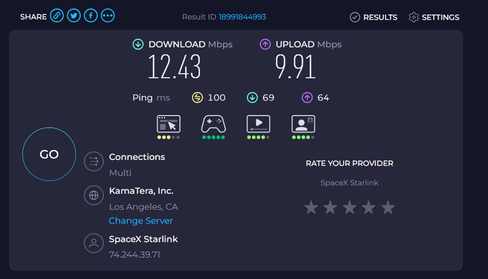Rate provider five stars

click(388, 208)
